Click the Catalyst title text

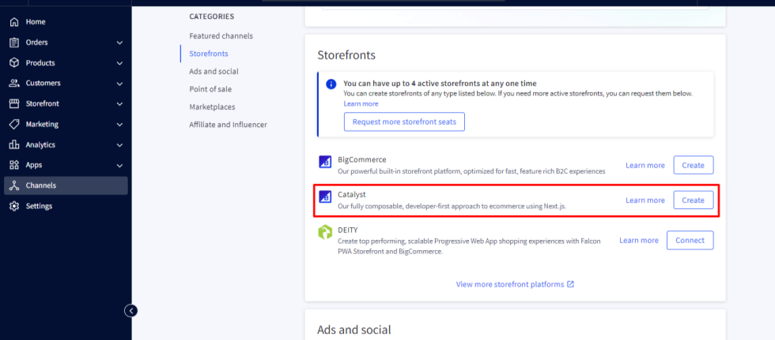[352, 195]
